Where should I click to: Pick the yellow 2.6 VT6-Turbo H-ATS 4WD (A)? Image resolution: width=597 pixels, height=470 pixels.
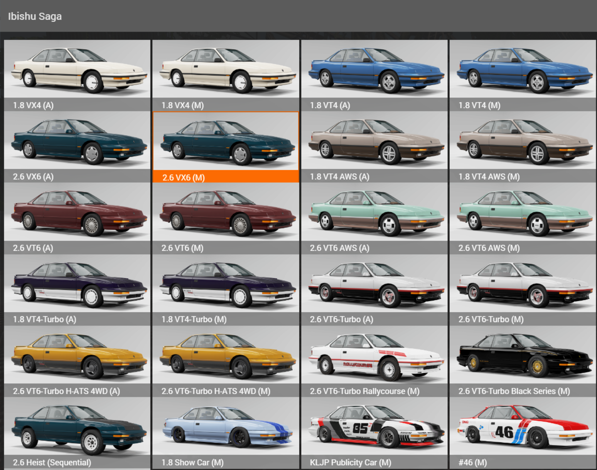(x=77, y=361)
